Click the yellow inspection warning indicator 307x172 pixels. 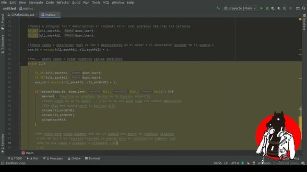click(300, 19)
